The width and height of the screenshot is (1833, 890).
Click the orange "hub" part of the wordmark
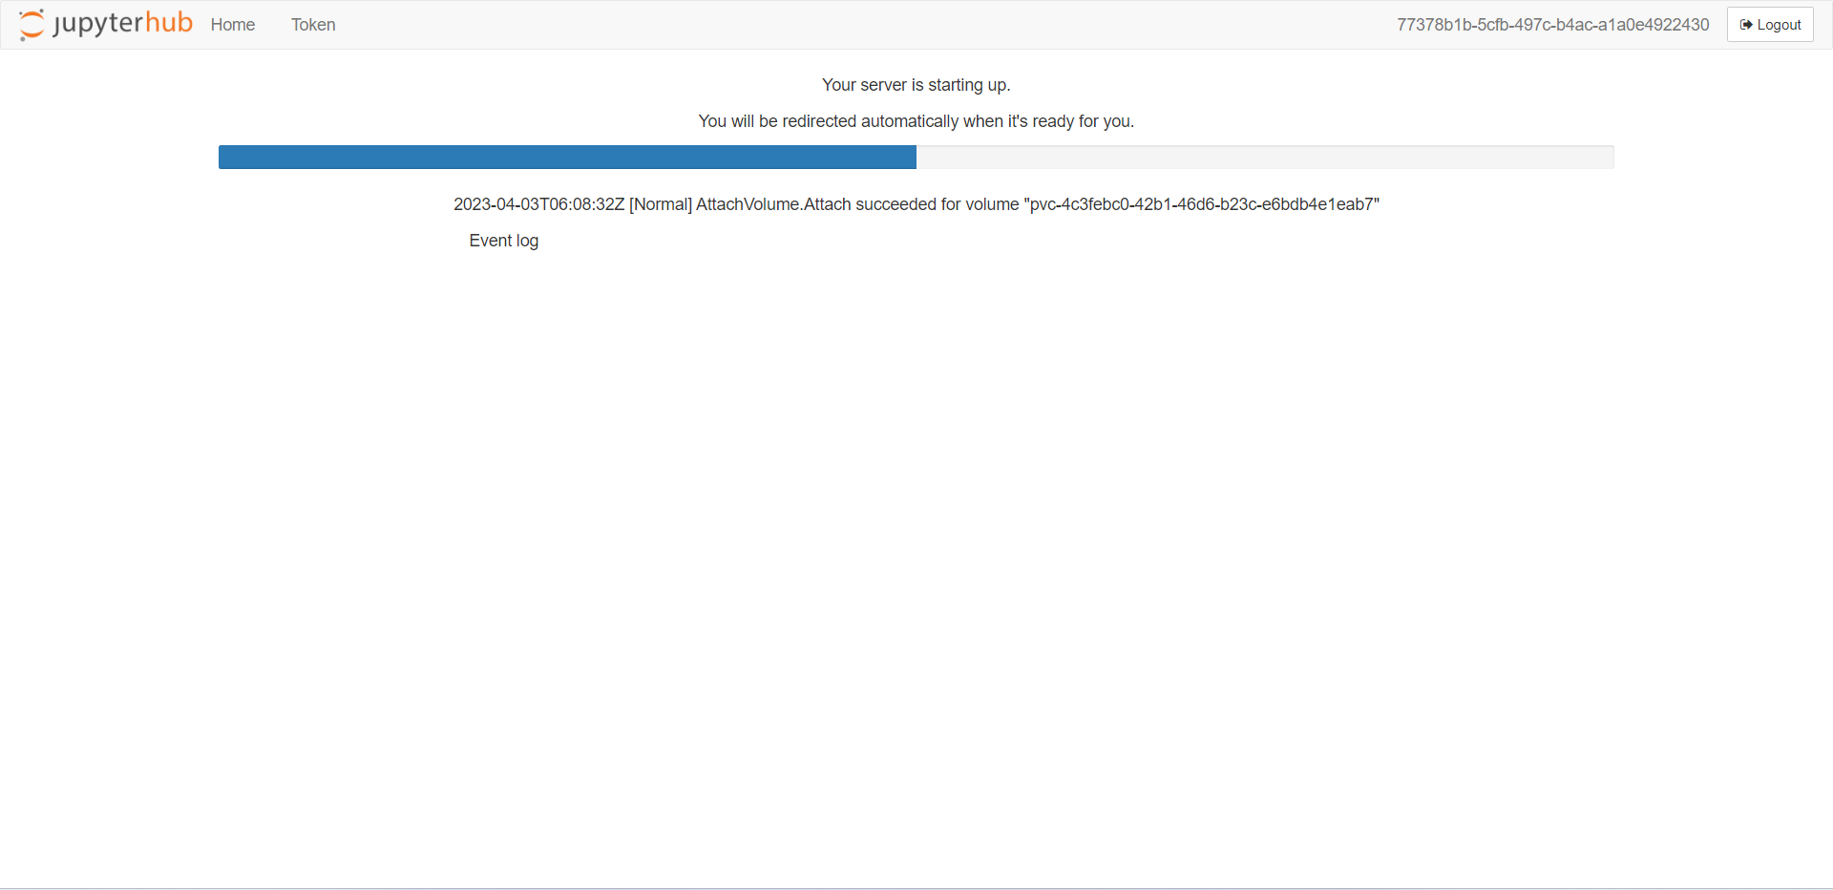pyautogui.click(x=169, y=23)
